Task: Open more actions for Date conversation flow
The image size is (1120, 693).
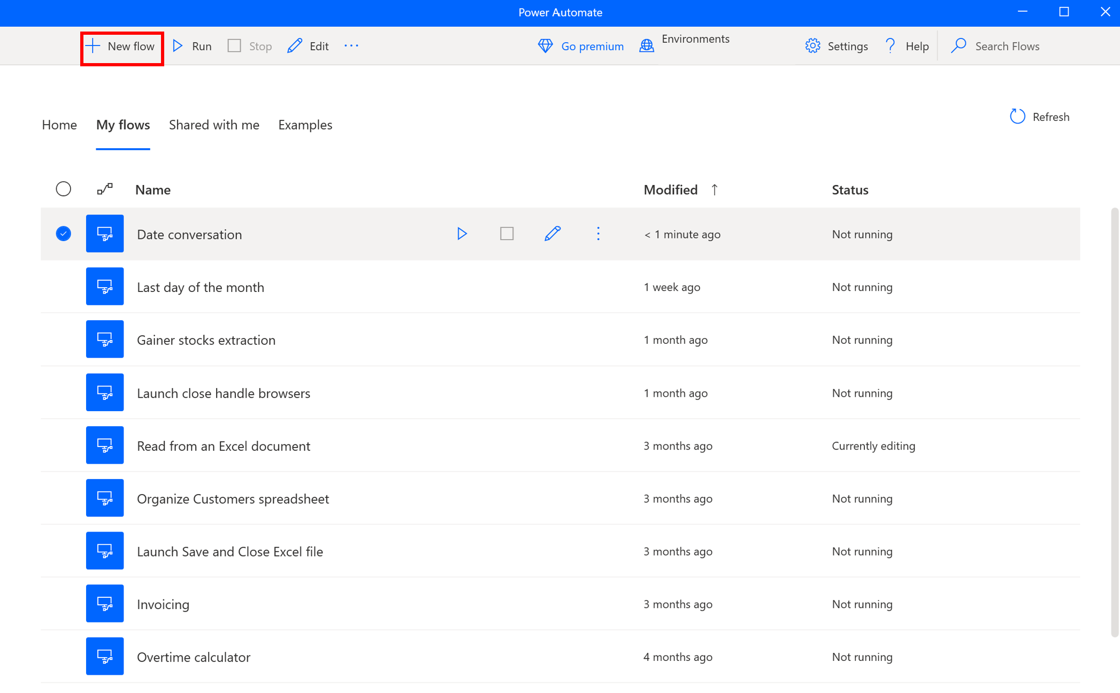Action: coord(597,234)
